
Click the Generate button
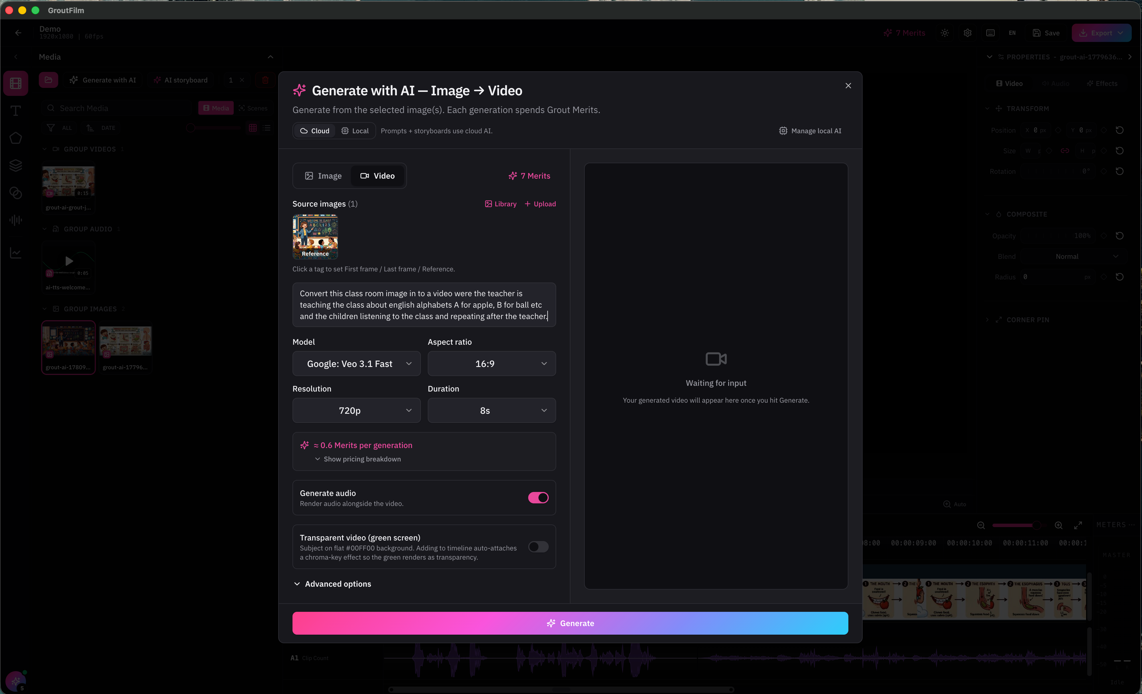tap(570, 623)
